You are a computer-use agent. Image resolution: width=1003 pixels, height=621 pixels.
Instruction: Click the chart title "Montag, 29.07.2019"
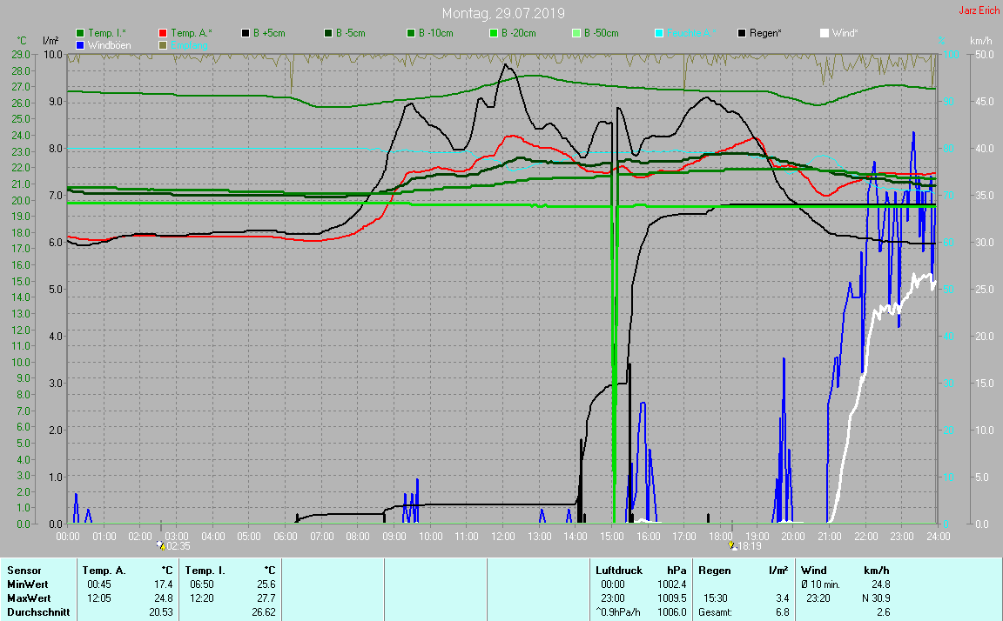tap(503, 13)
